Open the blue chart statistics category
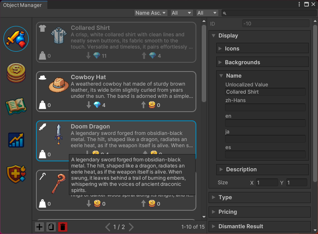Screen dimensions: 318x234 (x=16, y=140)
